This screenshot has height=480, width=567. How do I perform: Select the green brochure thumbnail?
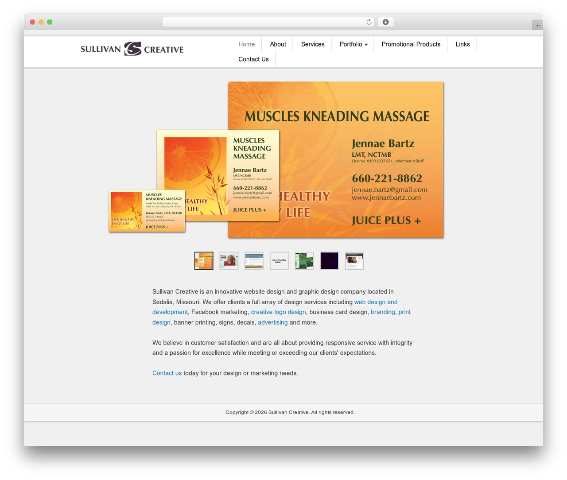pyautogui.click(x=304, y=261)
